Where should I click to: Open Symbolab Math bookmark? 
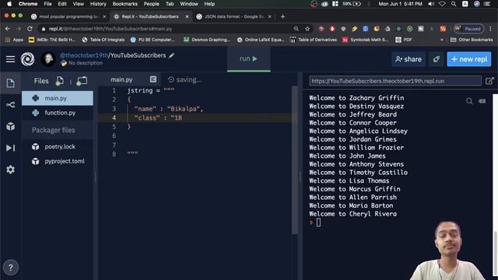point(365,40)
